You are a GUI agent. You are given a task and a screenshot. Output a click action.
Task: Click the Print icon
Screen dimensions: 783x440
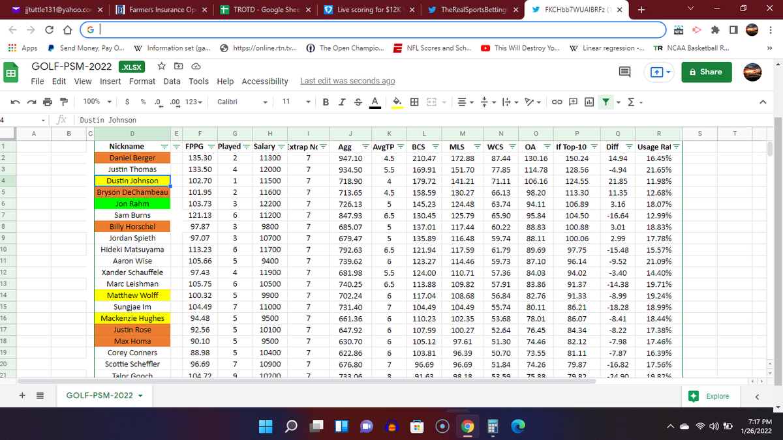[x=47, y=102]
